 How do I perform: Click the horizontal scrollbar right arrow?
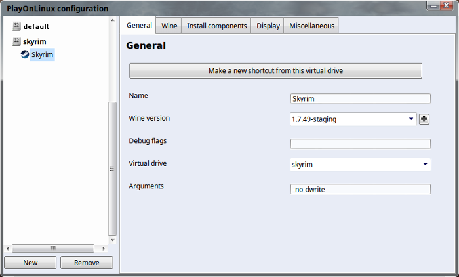[x=104, y=249]
